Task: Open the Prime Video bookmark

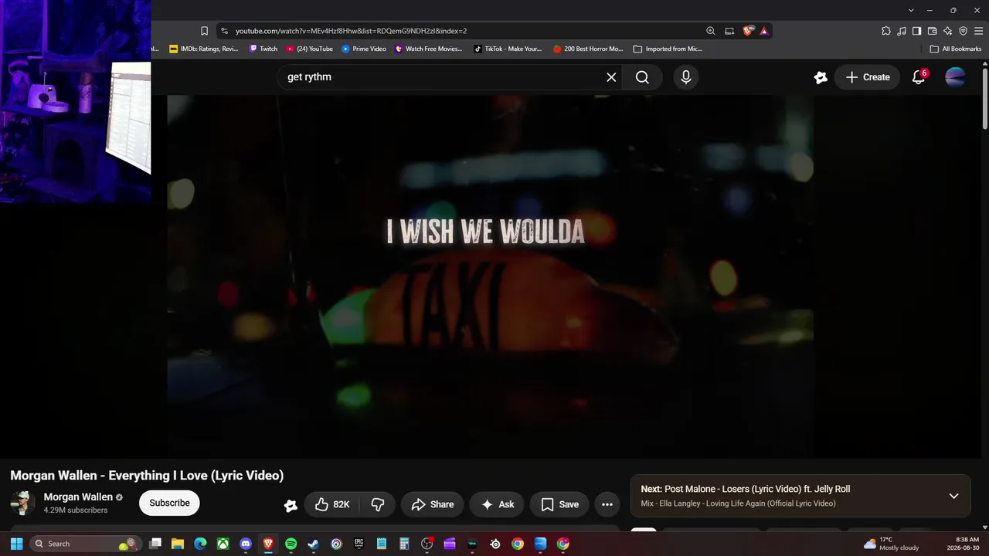Action: [364, 49]
